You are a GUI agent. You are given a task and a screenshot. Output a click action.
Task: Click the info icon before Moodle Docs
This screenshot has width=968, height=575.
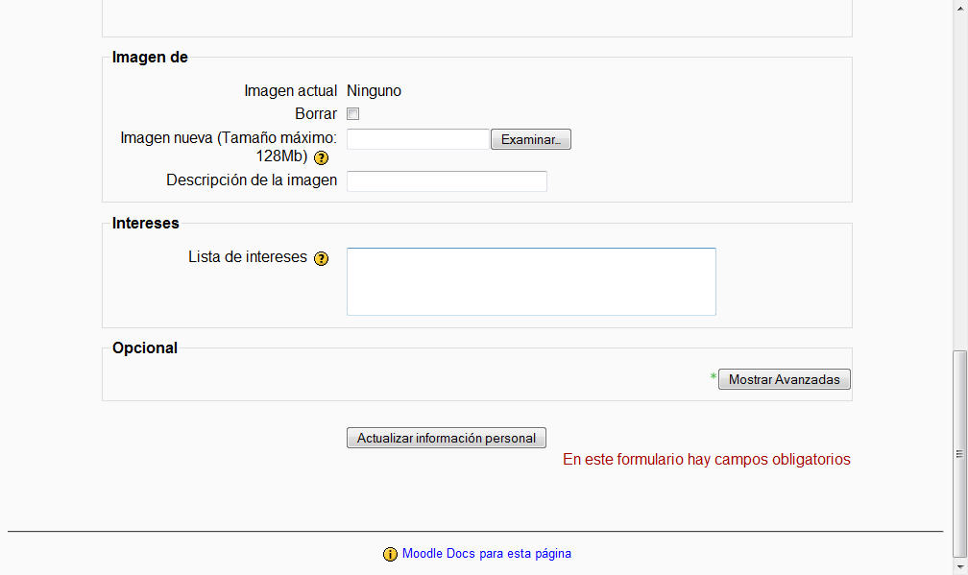point(390,554)
